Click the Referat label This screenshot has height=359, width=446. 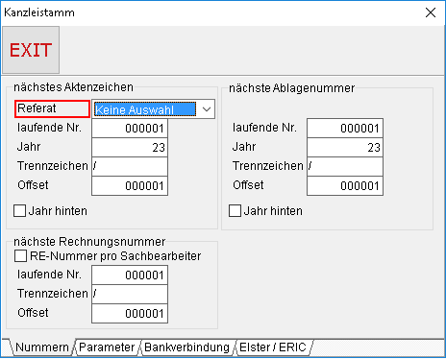(x=52, y=108)
